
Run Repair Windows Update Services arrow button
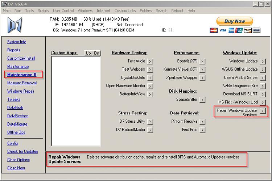(263, 111)
